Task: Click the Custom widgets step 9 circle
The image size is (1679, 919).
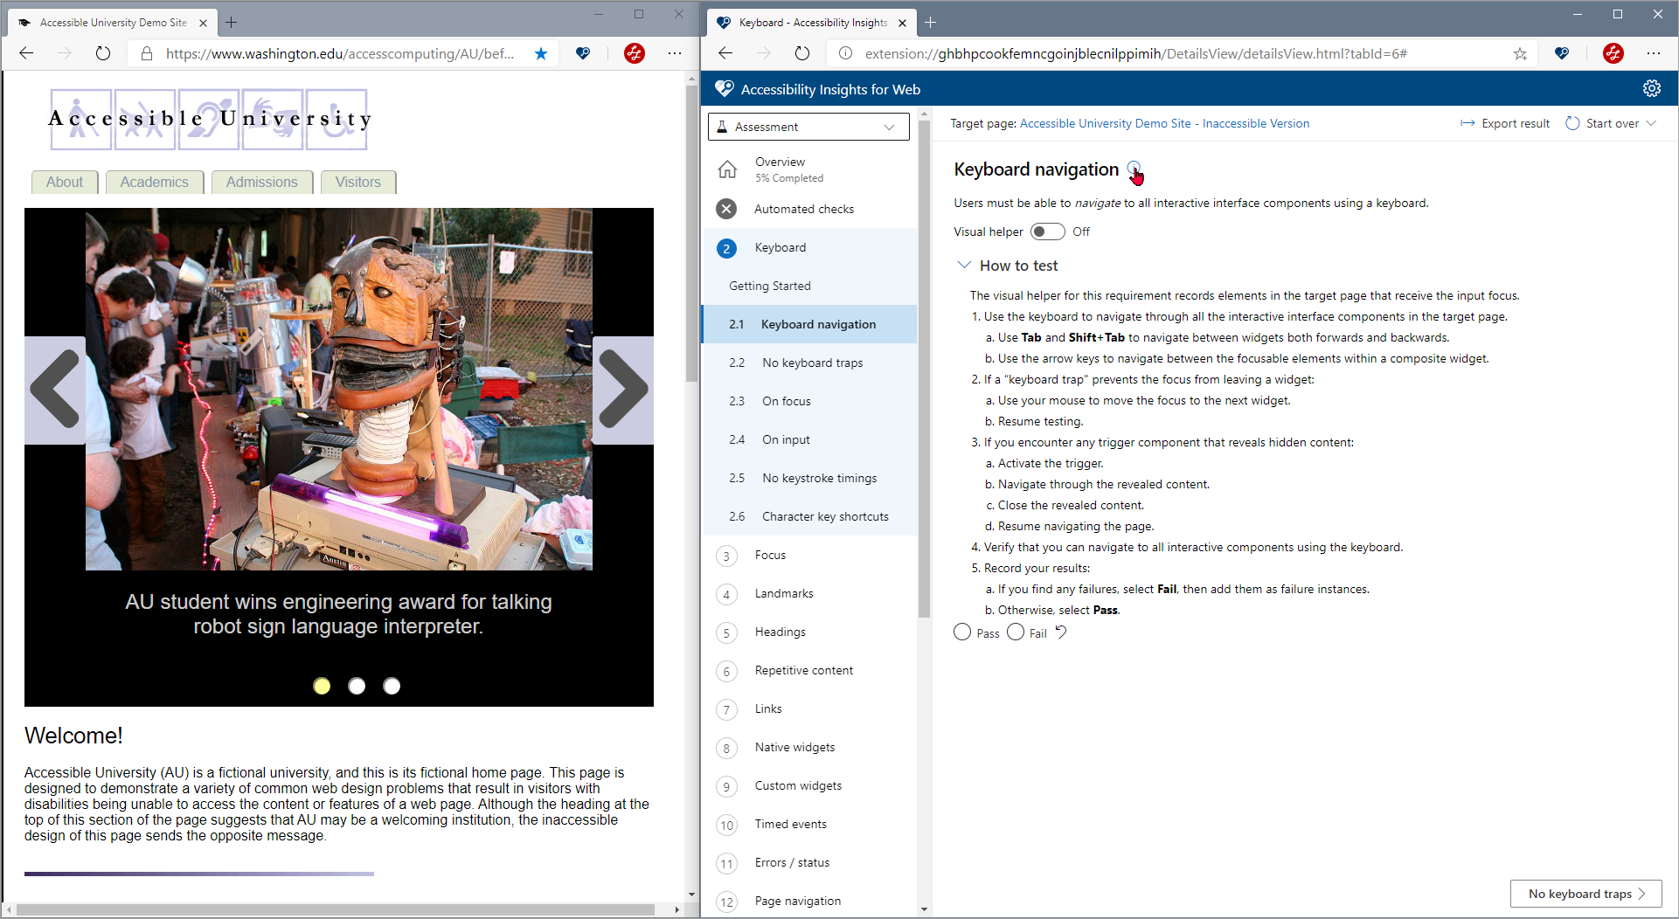Action: point(726,786)
